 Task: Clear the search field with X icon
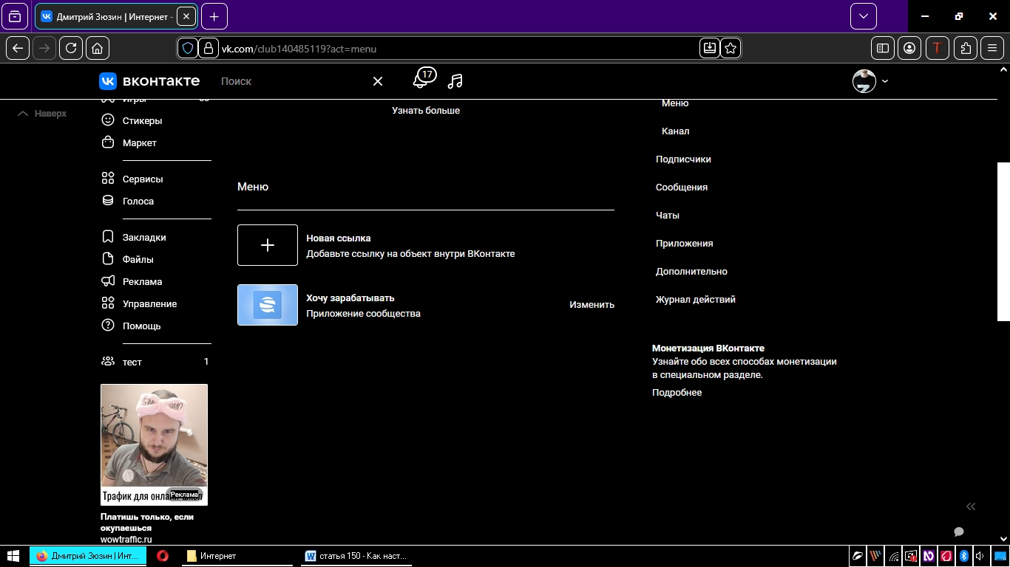point(378,81)
